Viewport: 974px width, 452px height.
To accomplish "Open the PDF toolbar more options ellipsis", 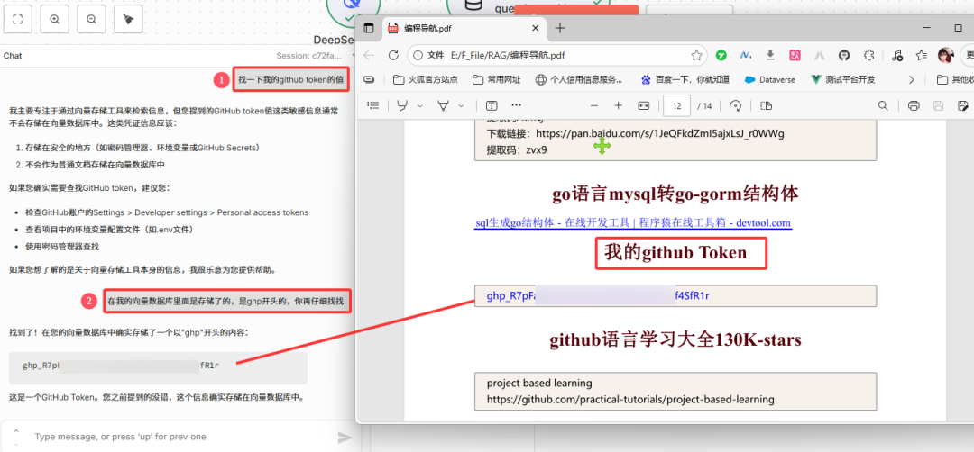I will point(516,105).
